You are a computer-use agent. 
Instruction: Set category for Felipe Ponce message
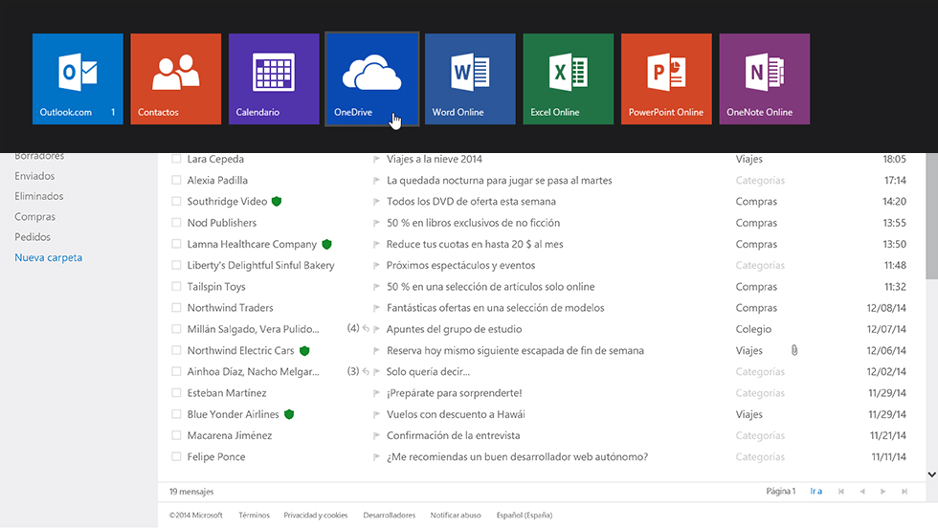(x=760, y=457)
